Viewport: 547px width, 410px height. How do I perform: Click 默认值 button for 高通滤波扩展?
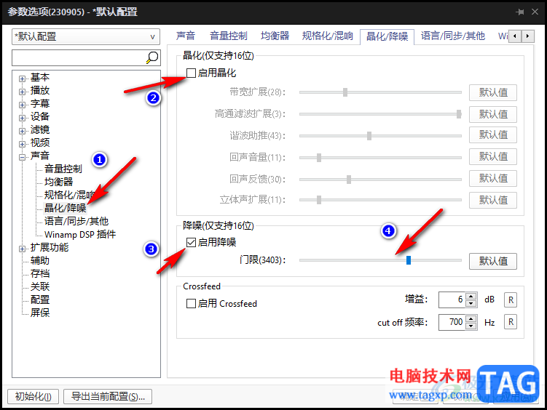coord(493,114)
